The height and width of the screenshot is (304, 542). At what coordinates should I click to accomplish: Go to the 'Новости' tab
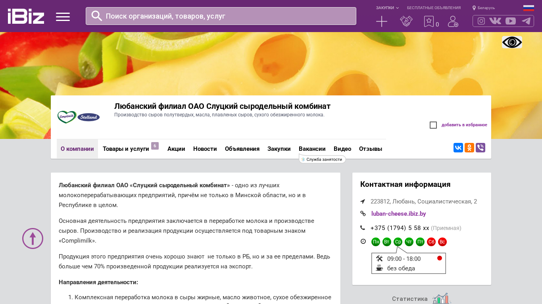pyautogui.click(x=205, y=149)
